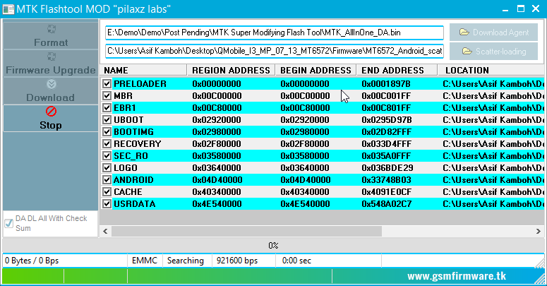Click the 0:00 sec timer
Image resolution: width=547 pixels, height=286 pixels.
pos(296,261)
